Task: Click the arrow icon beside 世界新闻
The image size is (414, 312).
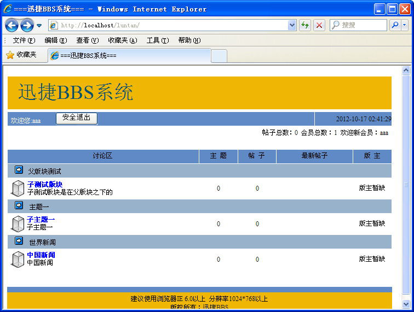Action: tap(19, 240)
